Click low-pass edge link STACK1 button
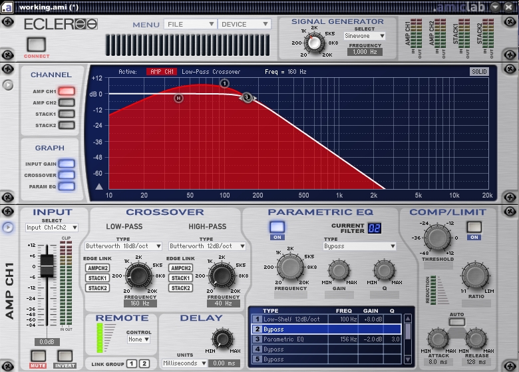 [x=98, y=278]
